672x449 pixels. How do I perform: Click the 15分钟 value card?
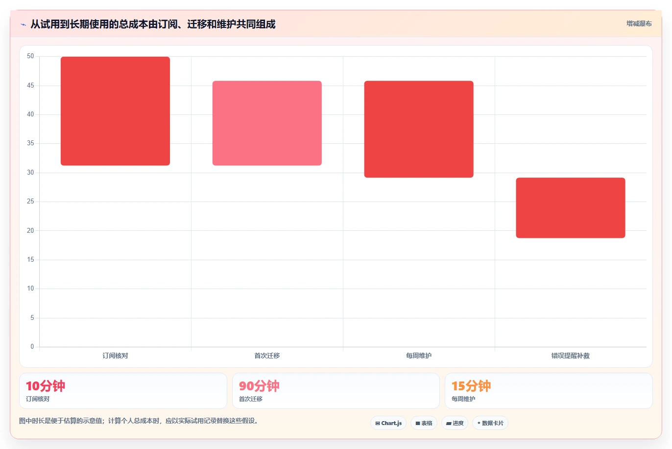tap(549, 391)
